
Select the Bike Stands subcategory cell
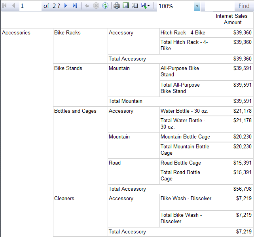click(x=80, y=85)
